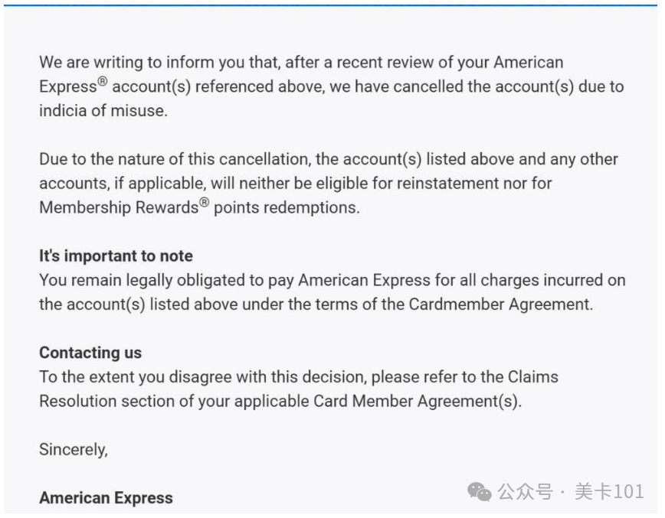Click the words "points redemptions"
Image resolution: width=665 pixels, height=518 pixels.
pyautogui.click(x=287, y=207)
